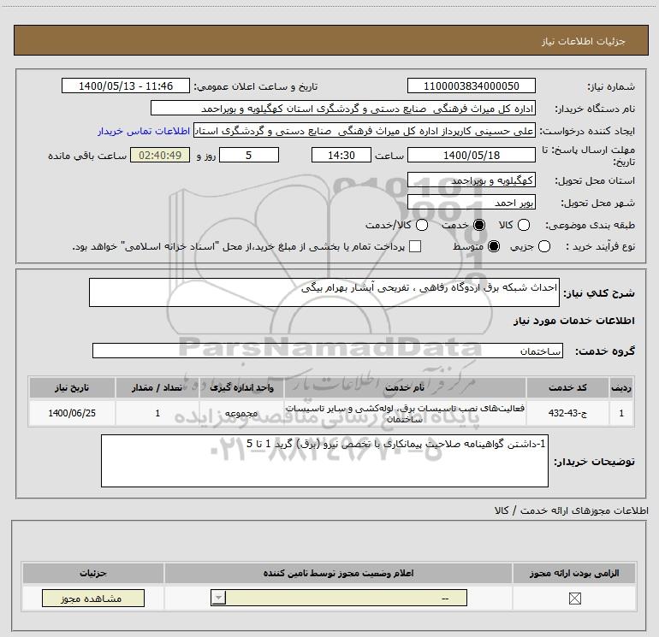
Task: Toggle the الزامی بودن ارائه مجوز checkbox
Action: [x=574, y=599]
